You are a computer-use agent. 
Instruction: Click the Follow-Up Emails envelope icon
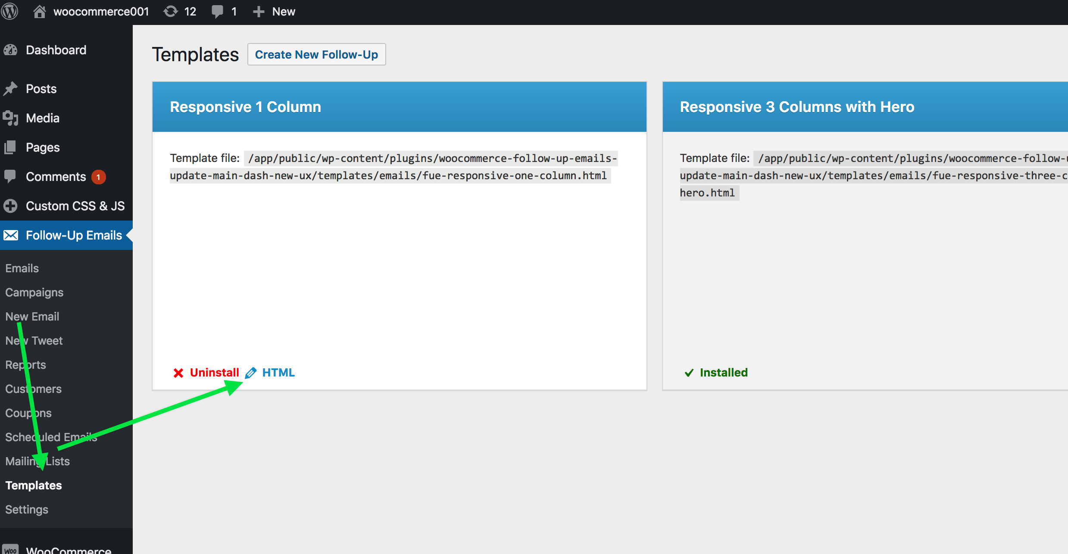tap(11, 235)
